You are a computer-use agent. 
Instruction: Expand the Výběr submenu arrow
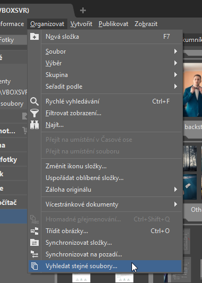tap(175, 63)
